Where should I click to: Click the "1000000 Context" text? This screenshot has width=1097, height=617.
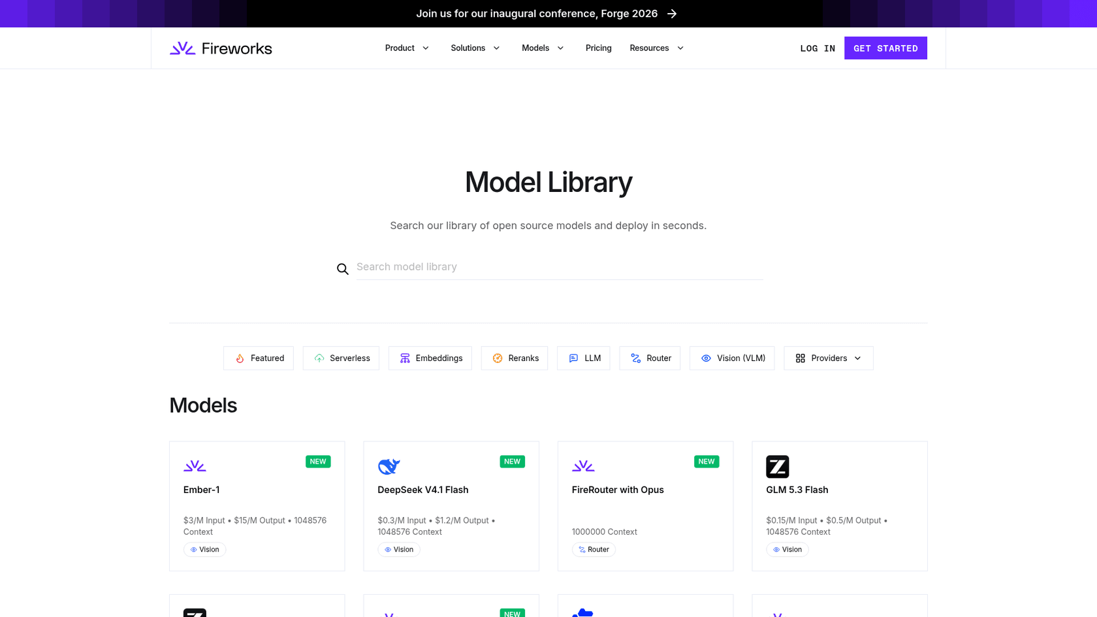[605, 532]
